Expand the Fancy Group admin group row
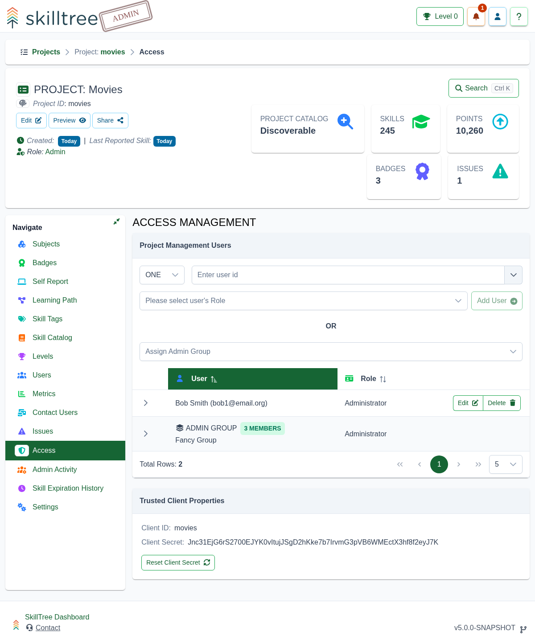Viewport: 535px width, 644px height. point(146,434)
